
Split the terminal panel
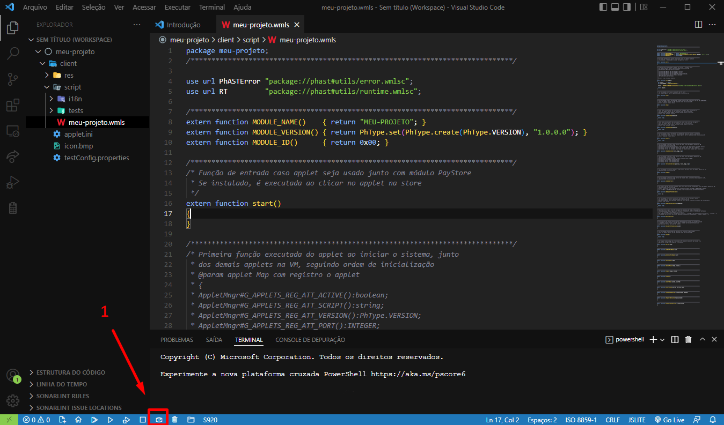675,339
